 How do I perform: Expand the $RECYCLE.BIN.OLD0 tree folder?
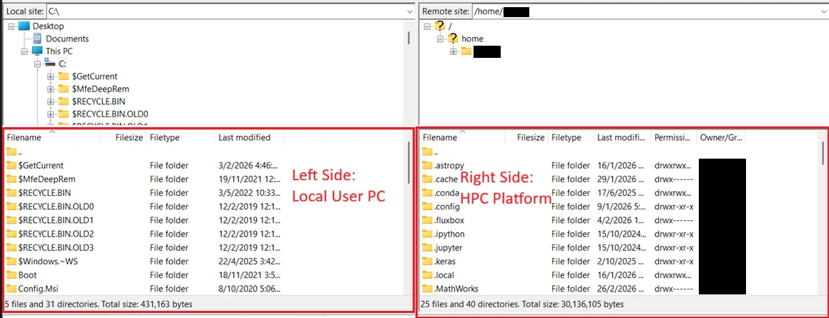click(x=51, y=114)
